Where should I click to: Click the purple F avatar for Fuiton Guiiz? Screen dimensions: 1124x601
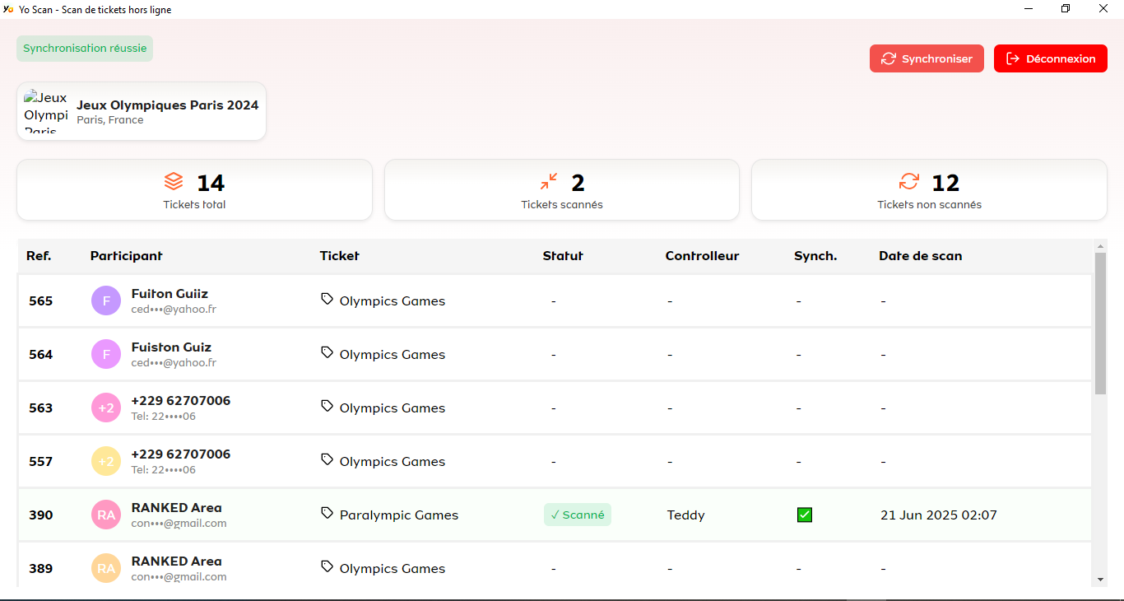coord(106,301)
